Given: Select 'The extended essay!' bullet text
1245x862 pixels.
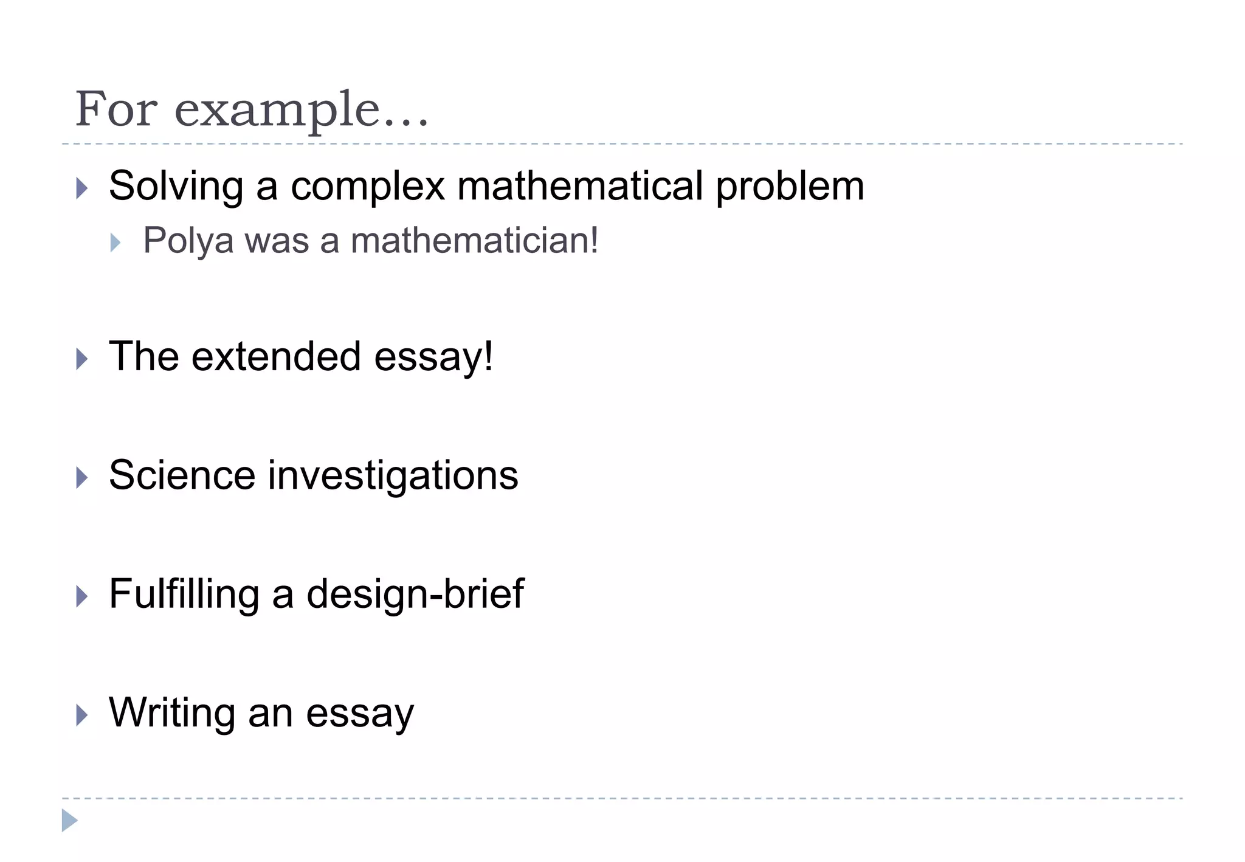Looking at the screenshot, I should [301, 356].
